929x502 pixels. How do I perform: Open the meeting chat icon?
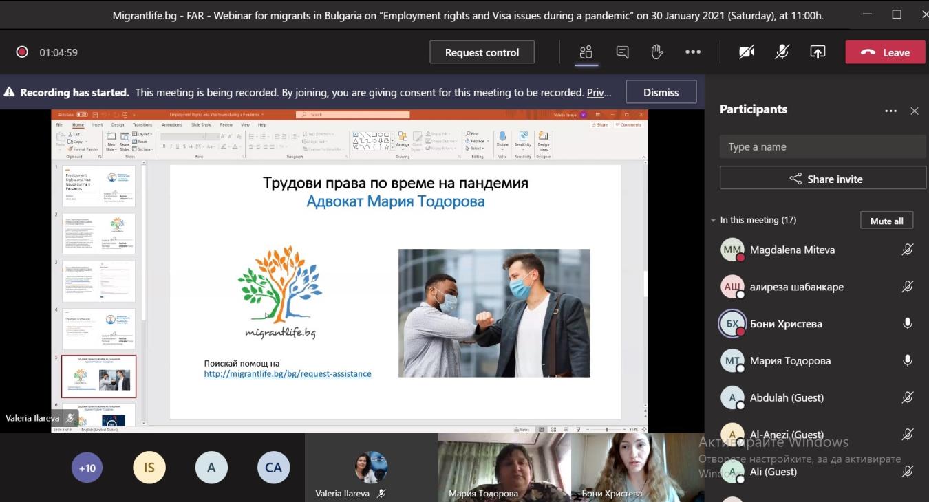pyautogui.click(x=622, y=52)
